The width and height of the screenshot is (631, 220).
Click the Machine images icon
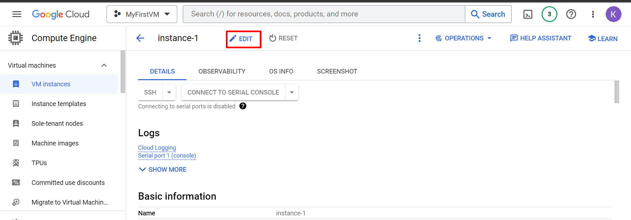coord(16,143)
